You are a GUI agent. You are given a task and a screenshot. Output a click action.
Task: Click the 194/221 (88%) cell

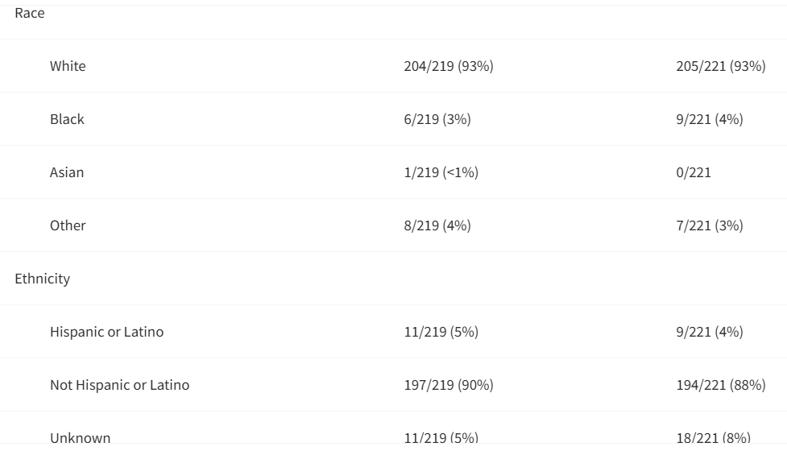click(x=720, y=385)
